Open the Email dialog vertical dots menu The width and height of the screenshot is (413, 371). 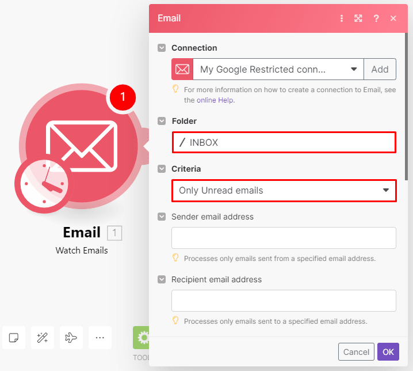point(342,18)
